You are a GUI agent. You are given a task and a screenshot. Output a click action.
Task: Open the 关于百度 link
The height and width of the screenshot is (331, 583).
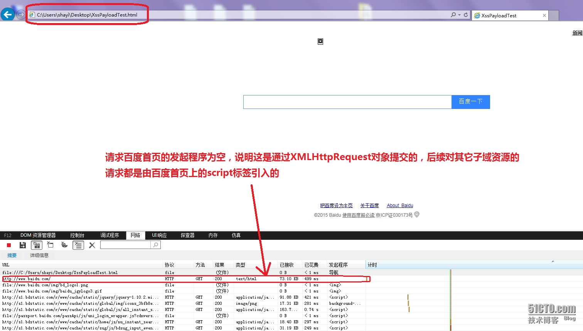[x=369, y=206]
